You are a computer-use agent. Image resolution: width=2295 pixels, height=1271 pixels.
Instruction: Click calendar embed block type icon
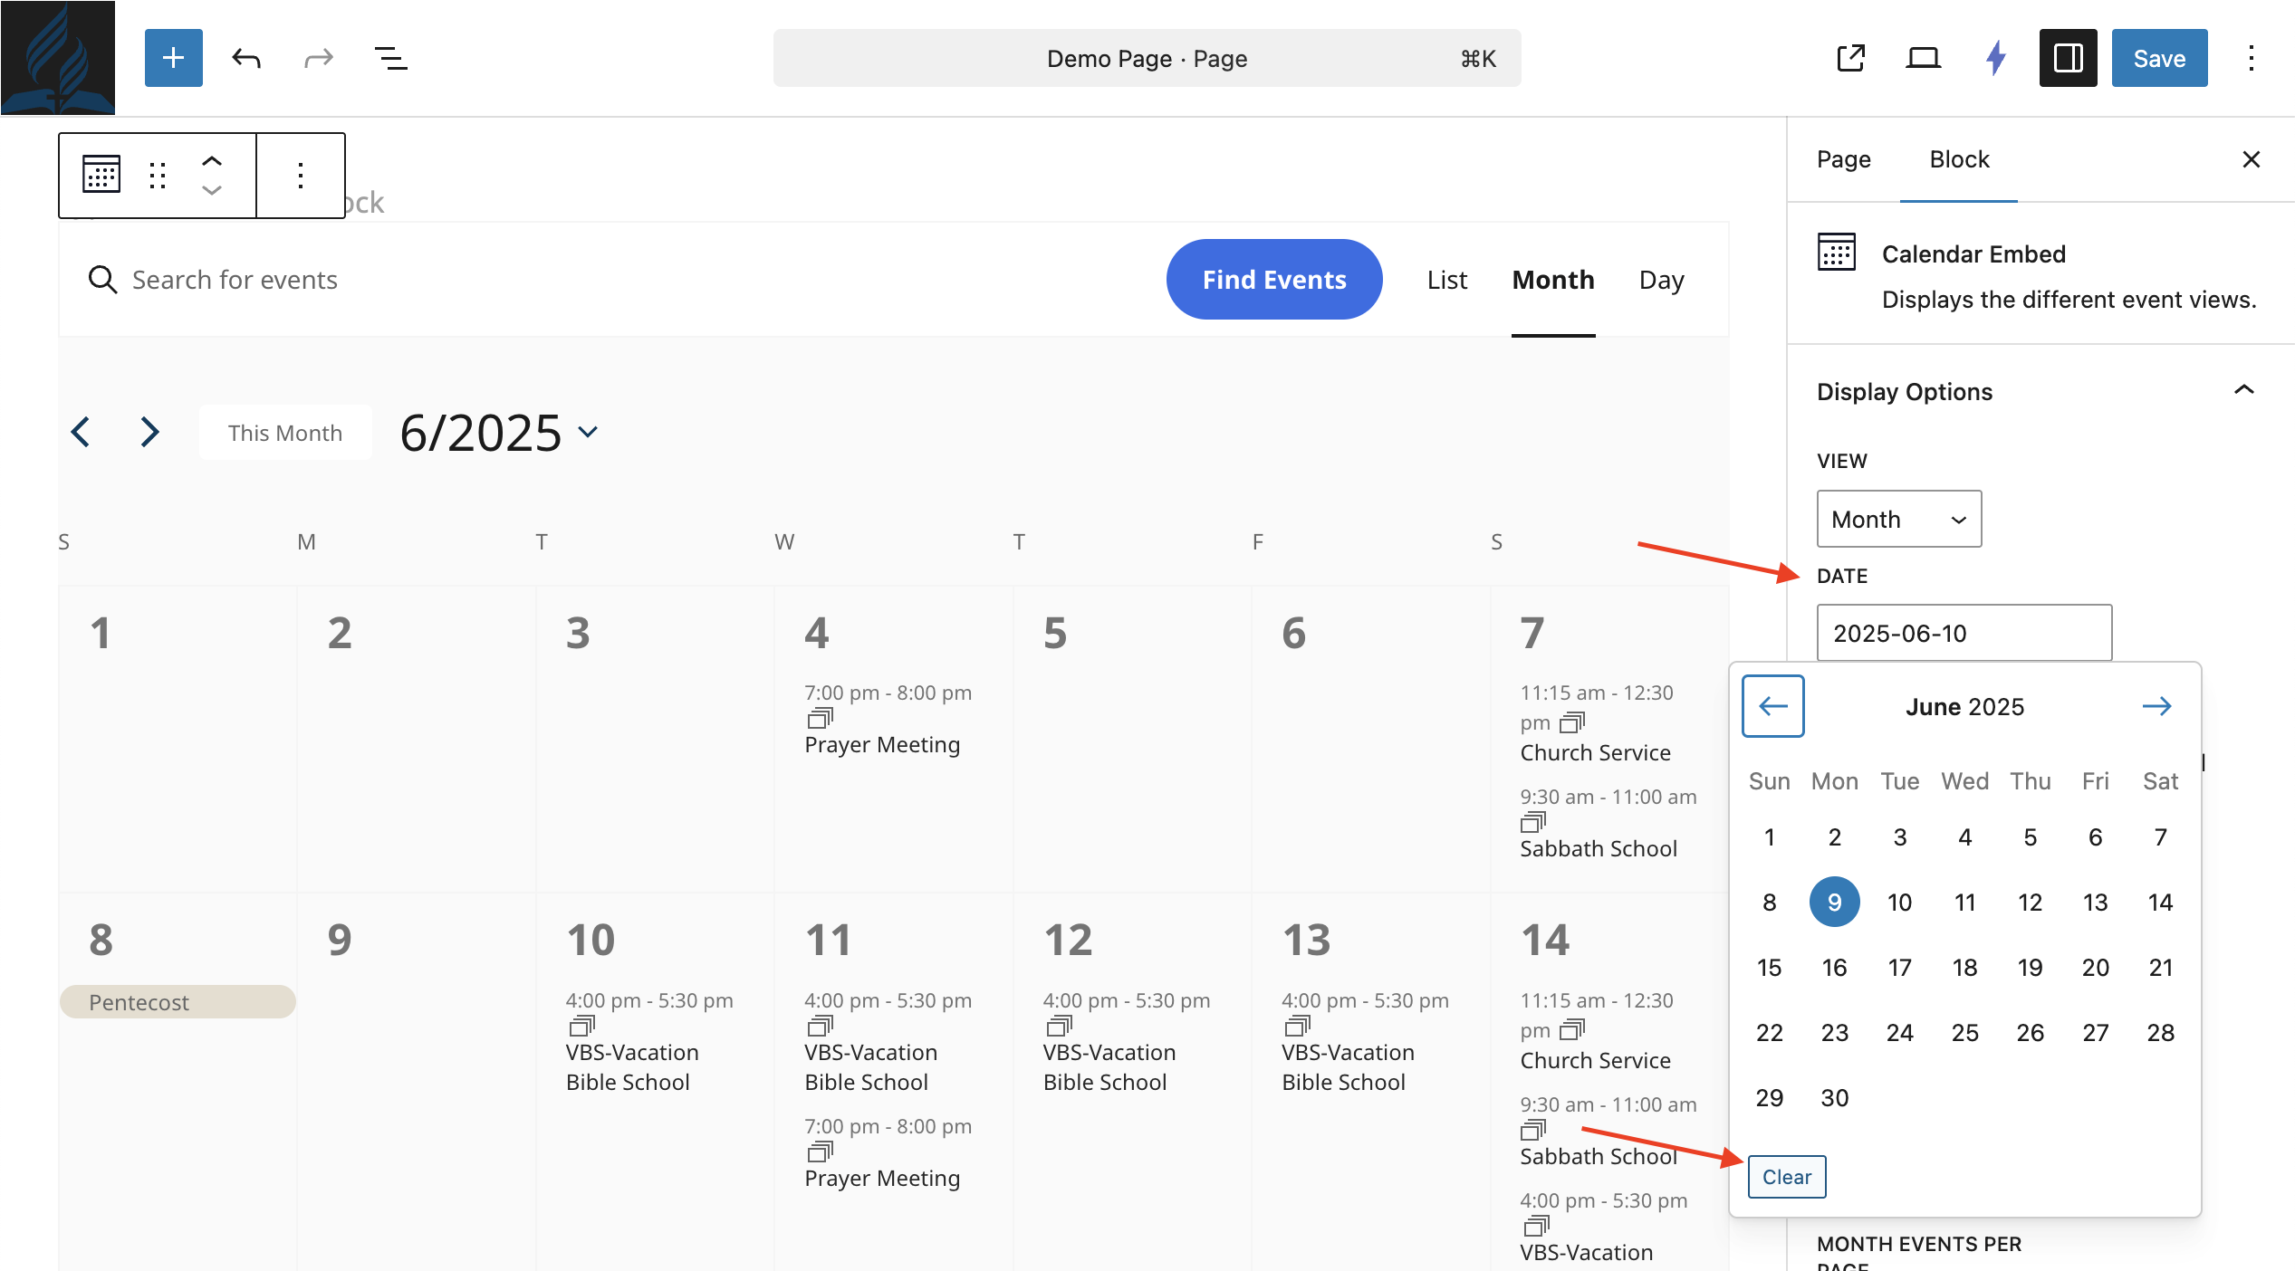101,175
